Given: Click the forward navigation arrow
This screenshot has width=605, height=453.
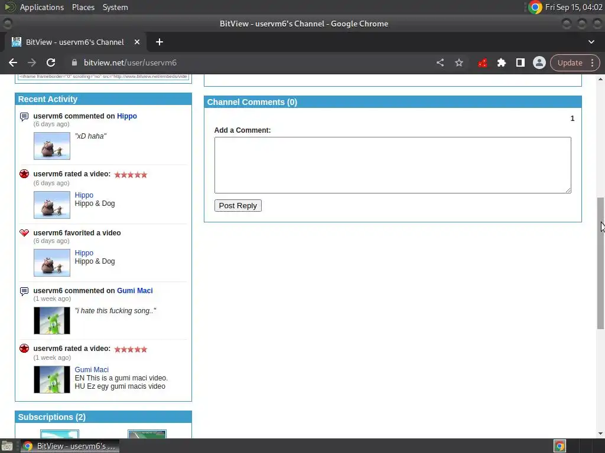Looking at the screenshot, I should (x=32, y=63).
